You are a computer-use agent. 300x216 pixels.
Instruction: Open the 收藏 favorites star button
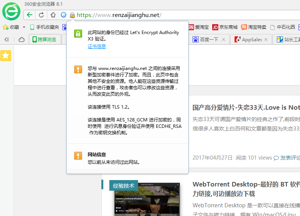(x=11, y=27)
